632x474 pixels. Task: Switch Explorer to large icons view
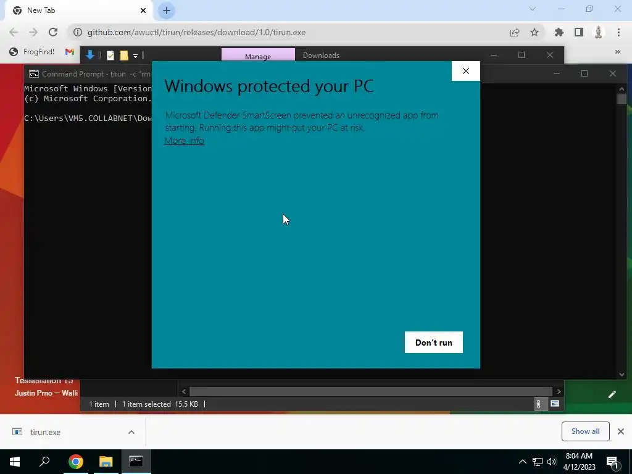(x=555, y=404)
